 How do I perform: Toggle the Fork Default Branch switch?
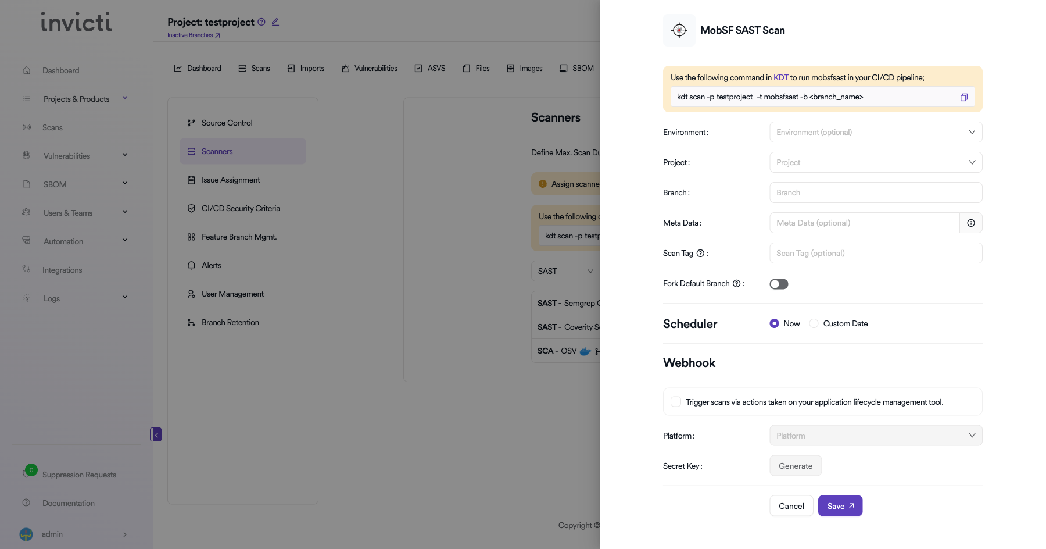[x=779, y=284]
